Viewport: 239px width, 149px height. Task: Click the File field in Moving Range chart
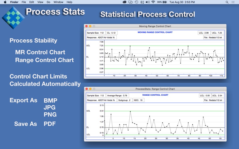coord(213,38)
